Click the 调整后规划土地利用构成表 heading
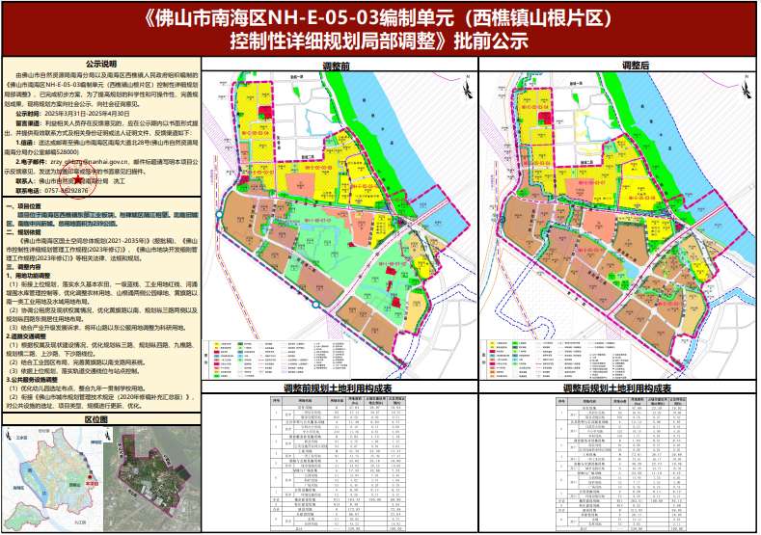Screen dimensions: 761x535 [x=617, y=388]
